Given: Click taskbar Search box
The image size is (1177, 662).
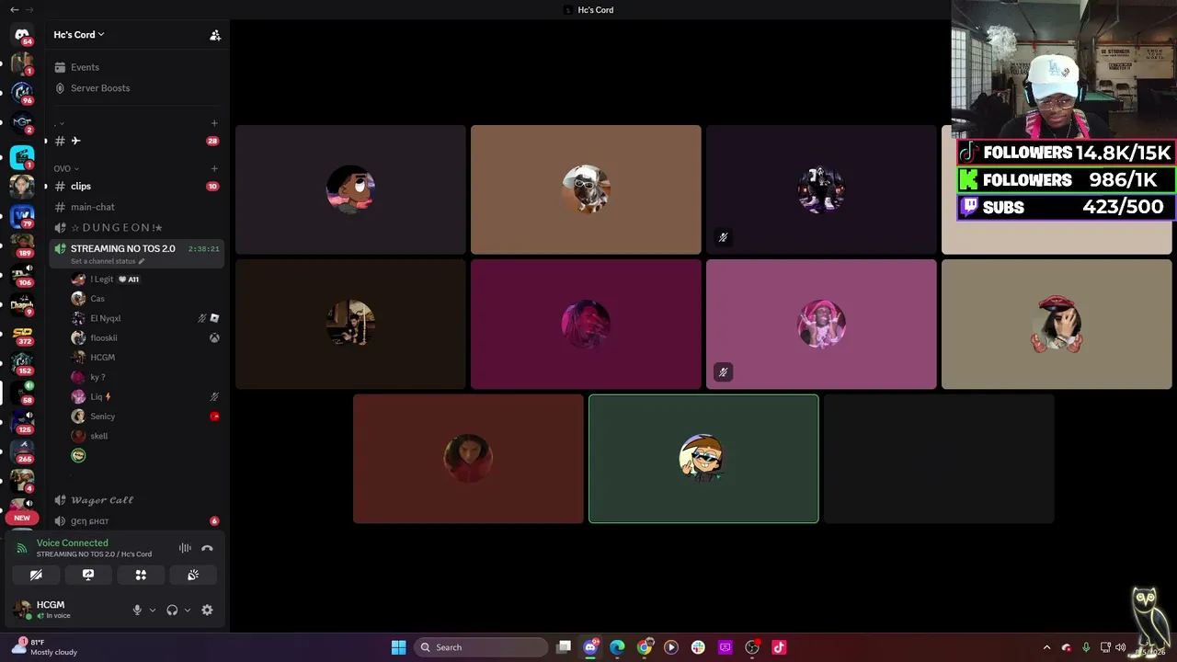Looking at the screenshot, I should [483, 647].
